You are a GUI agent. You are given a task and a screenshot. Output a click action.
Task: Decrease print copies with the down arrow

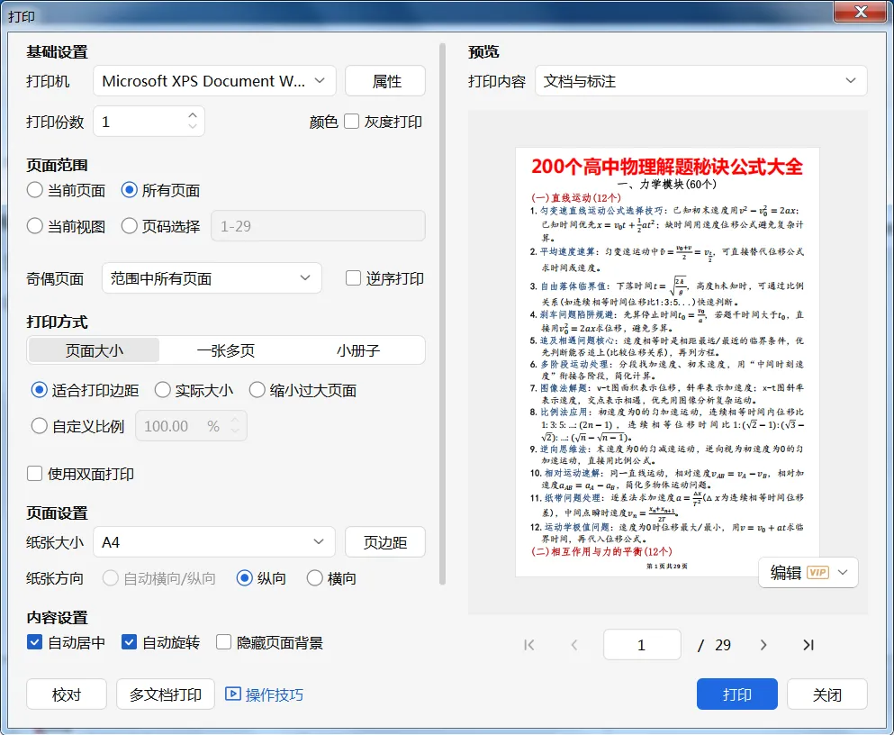click(x=193, y=126)
